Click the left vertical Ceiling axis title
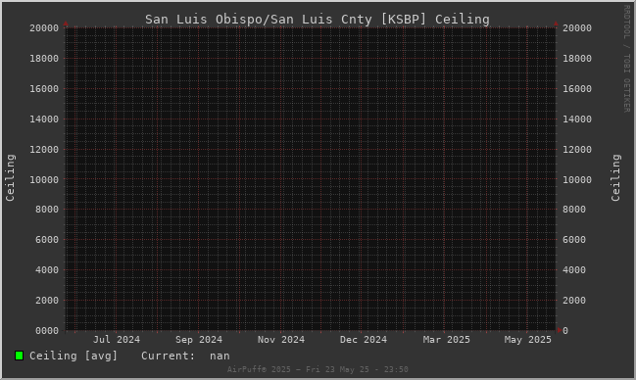 click(10, 177)
